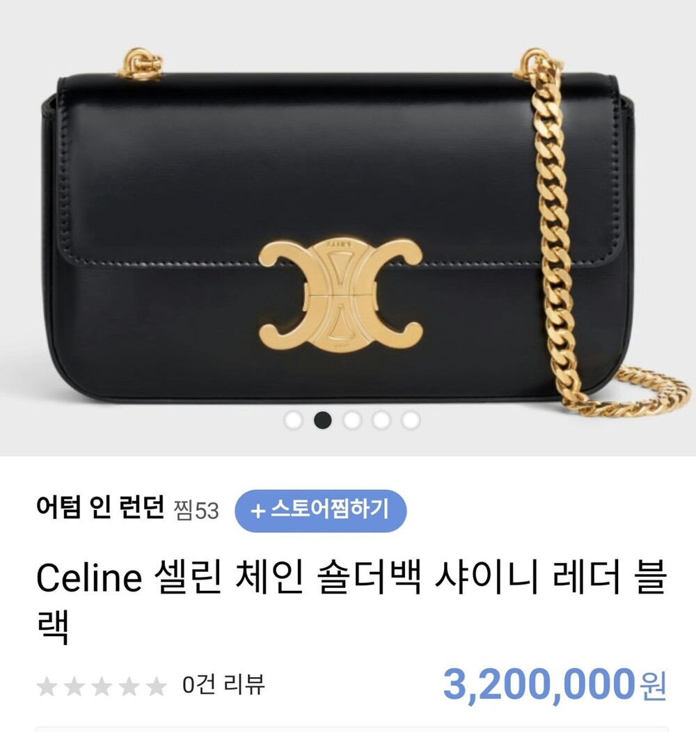The width and height of the screenshot is (696, 732).
Task: Click the first review rating star
Action: [x=47, y=686]
